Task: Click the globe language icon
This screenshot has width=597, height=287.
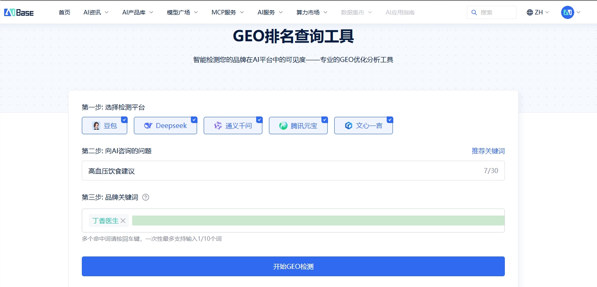Action: (530, 12)
